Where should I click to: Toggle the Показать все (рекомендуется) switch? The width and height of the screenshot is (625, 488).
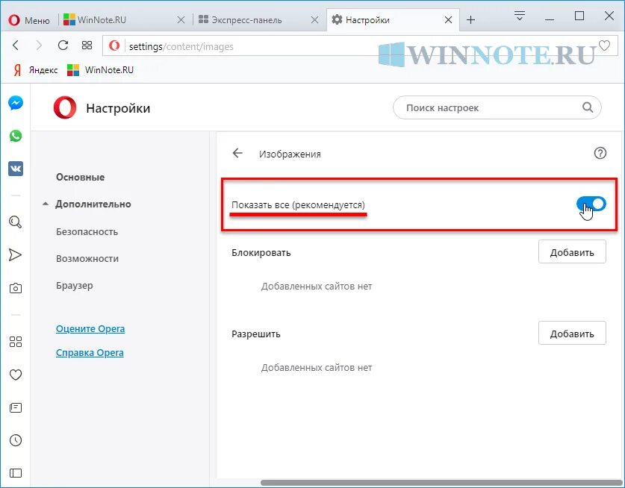pos(591,204)
